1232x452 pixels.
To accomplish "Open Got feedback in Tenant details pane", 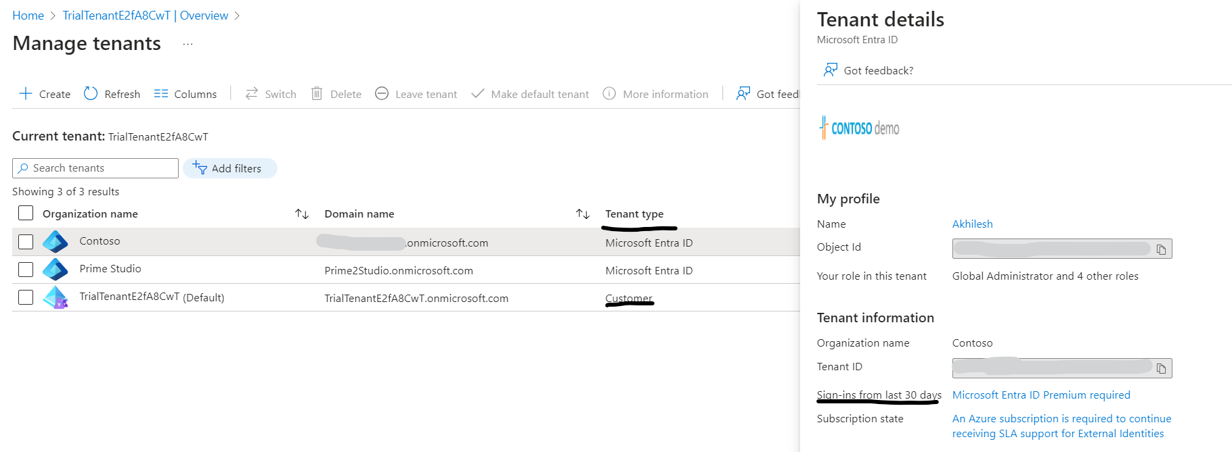I will (x=868, y=70).
